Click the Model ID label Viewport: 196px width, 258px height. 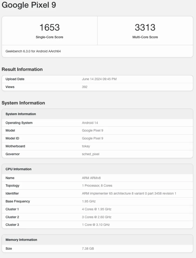point(12,138)
